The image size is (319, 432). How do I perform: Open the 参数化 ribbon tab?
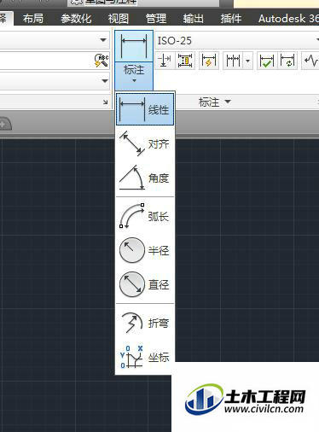76,19
